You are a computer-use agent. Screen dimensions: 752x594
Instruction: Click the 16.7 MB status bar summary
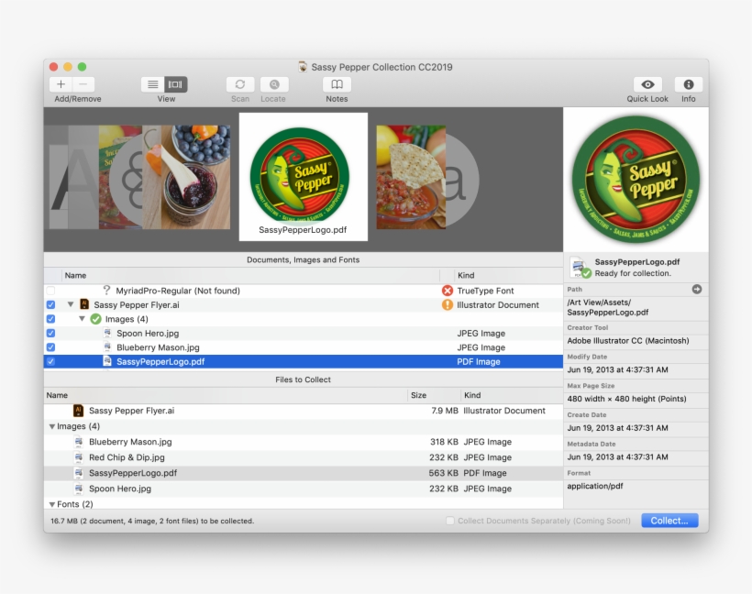pyautogui.click(x=152, y=522)
